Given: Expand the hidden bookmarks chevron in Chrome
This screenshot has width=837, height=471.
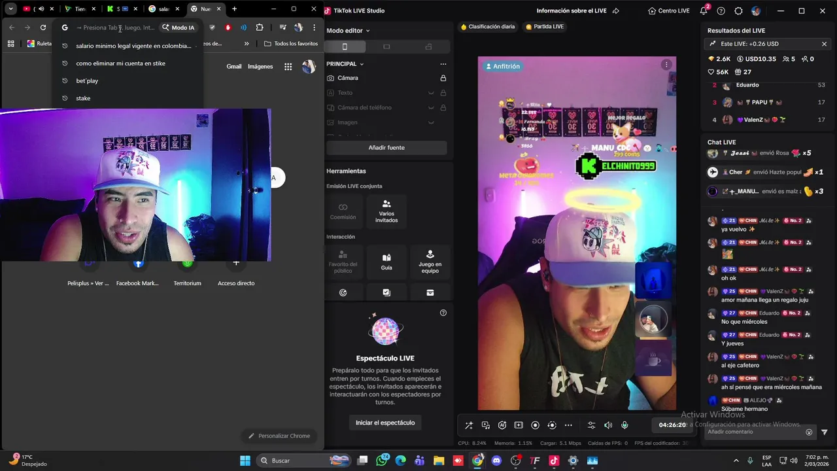Looking at the screenshot, I should (247, 44).
